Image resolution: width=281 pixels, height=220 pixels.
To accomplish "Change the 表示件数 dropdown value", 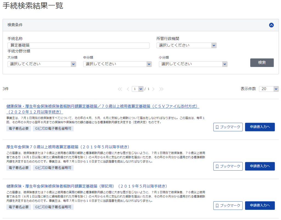I will tap(269, 89).
